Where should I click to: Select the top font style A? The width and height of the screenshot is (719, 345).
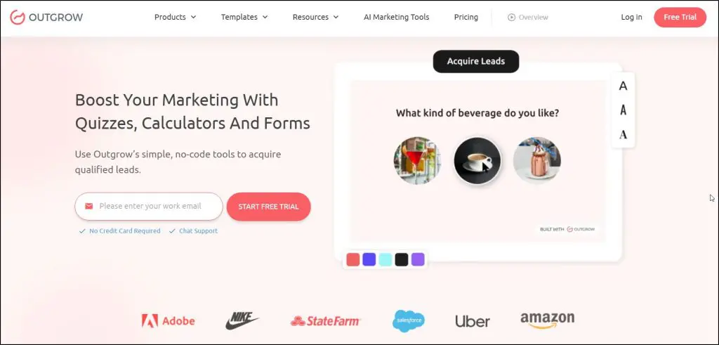(623, 86)
